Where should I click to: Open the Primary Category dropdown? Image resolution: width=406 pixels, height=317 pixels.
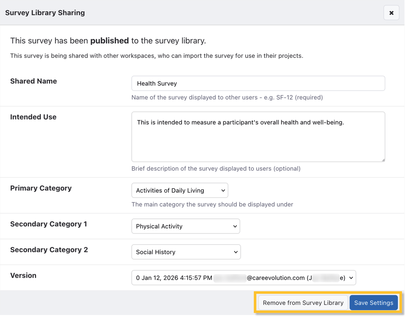pyautogui.click(x=179, y=190)
